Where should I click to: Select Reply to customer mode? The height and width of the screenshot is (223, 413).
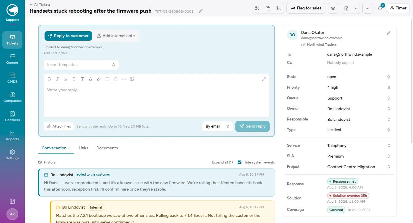pos(68,36)
